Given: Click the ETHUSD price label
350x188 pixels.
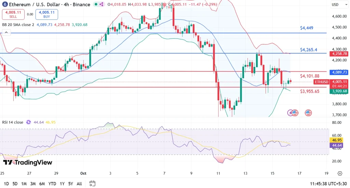Looking at the screenshot, I should [x=322, y=82].
